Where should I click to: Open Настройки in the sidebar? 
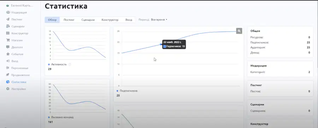18,89
